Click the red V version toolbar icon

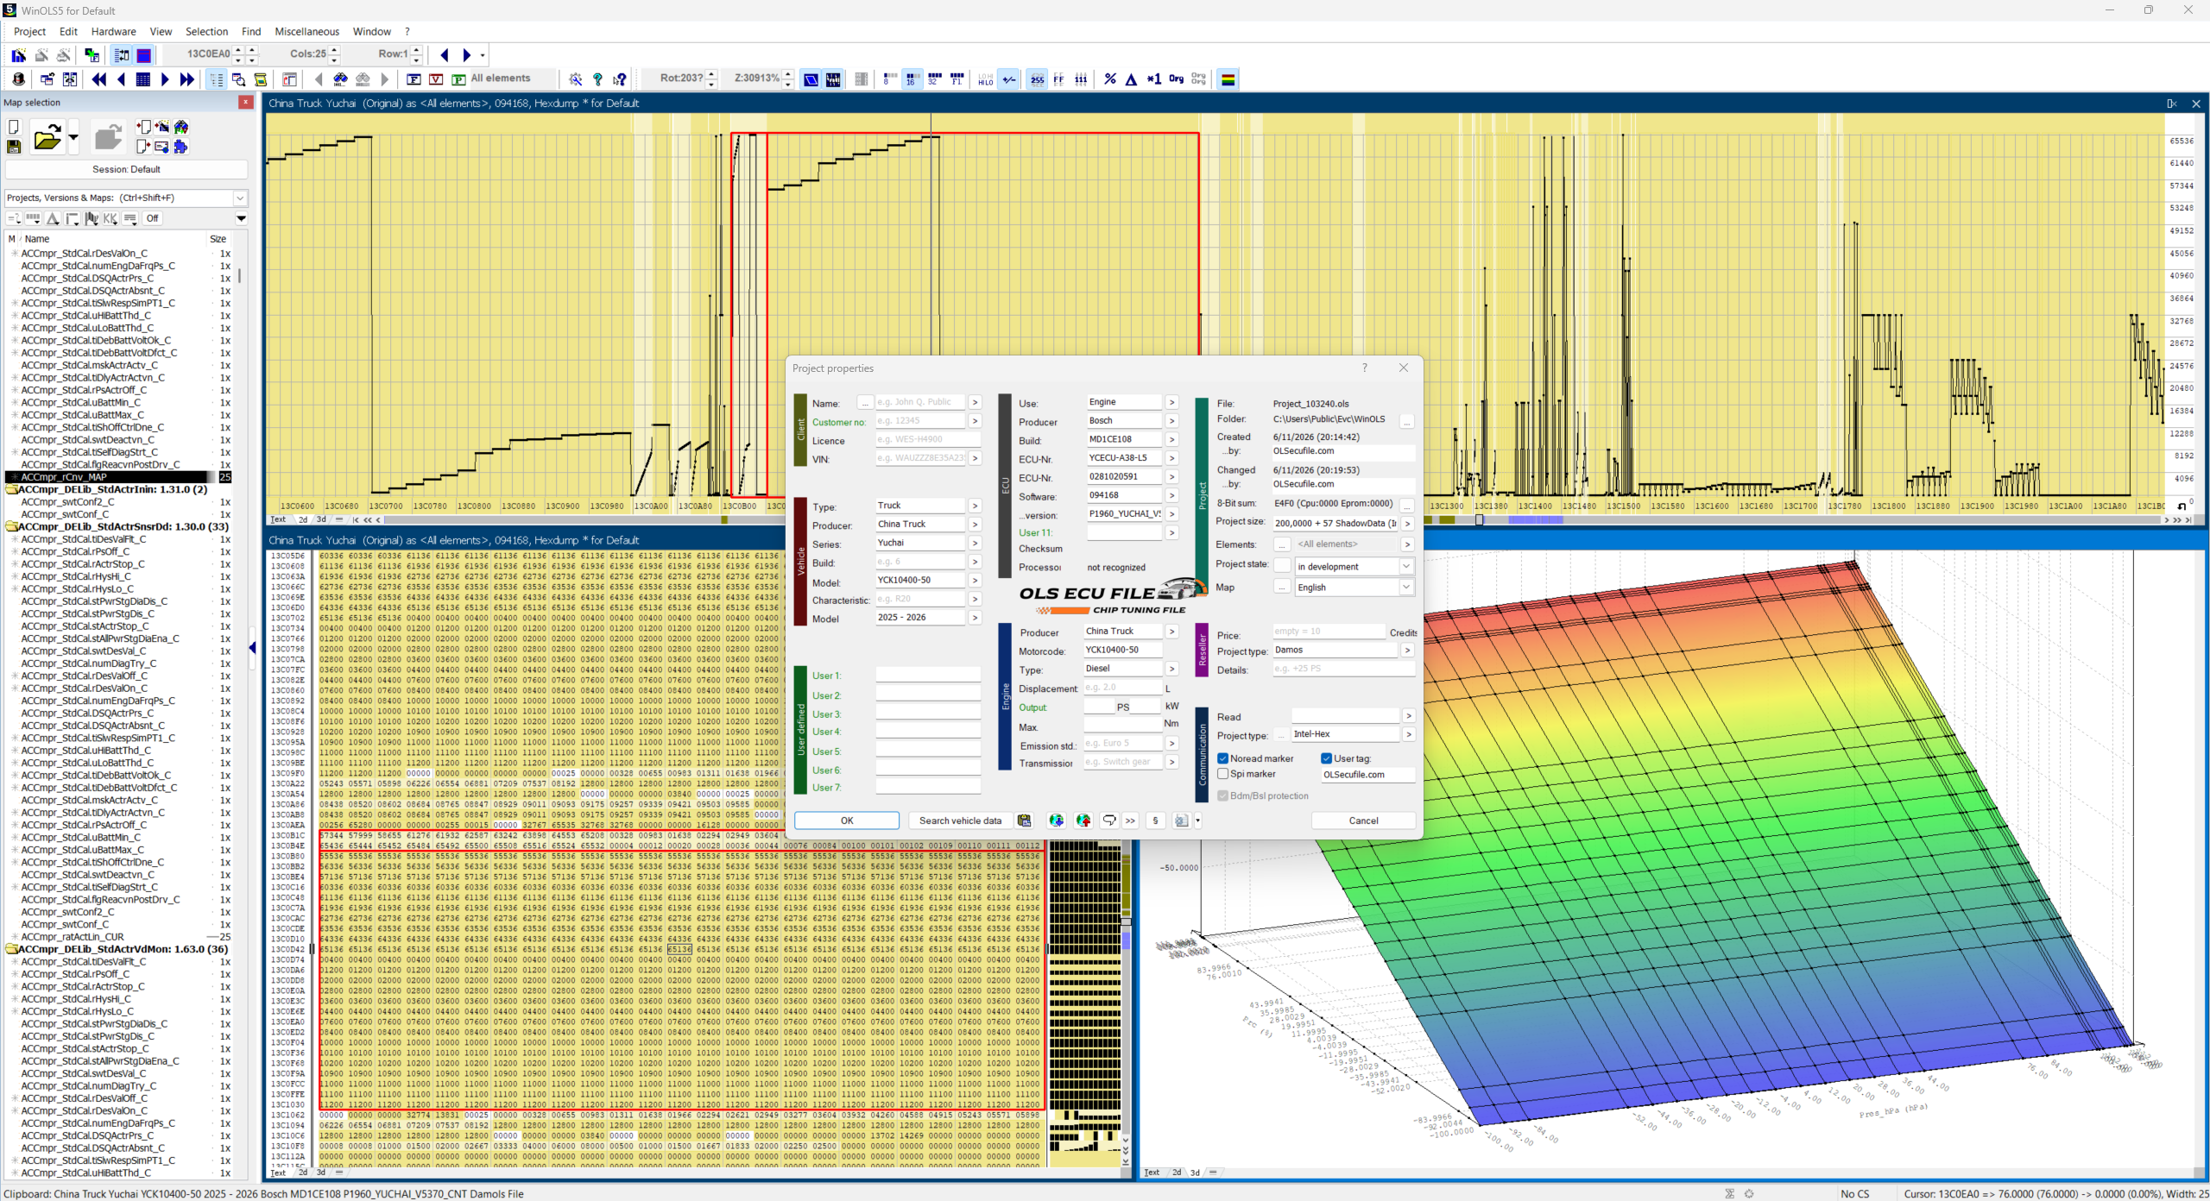point(436,79)
